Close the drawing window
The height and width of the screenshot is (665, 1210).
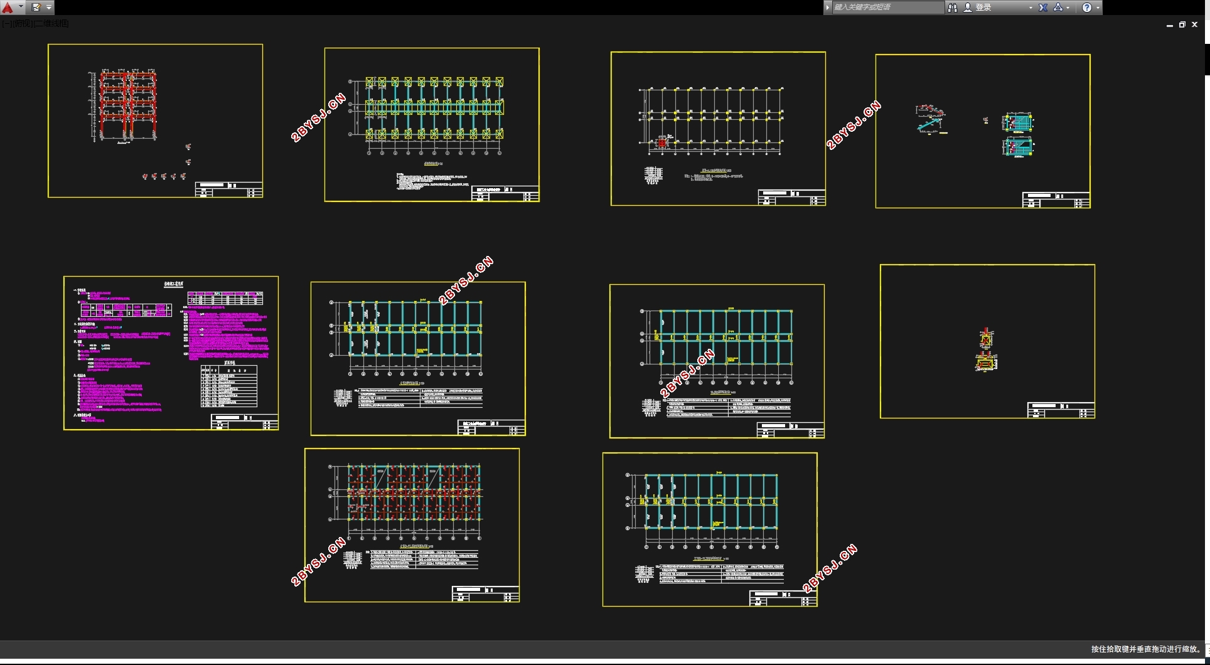pyautogui.click(x=1195, y=25)
